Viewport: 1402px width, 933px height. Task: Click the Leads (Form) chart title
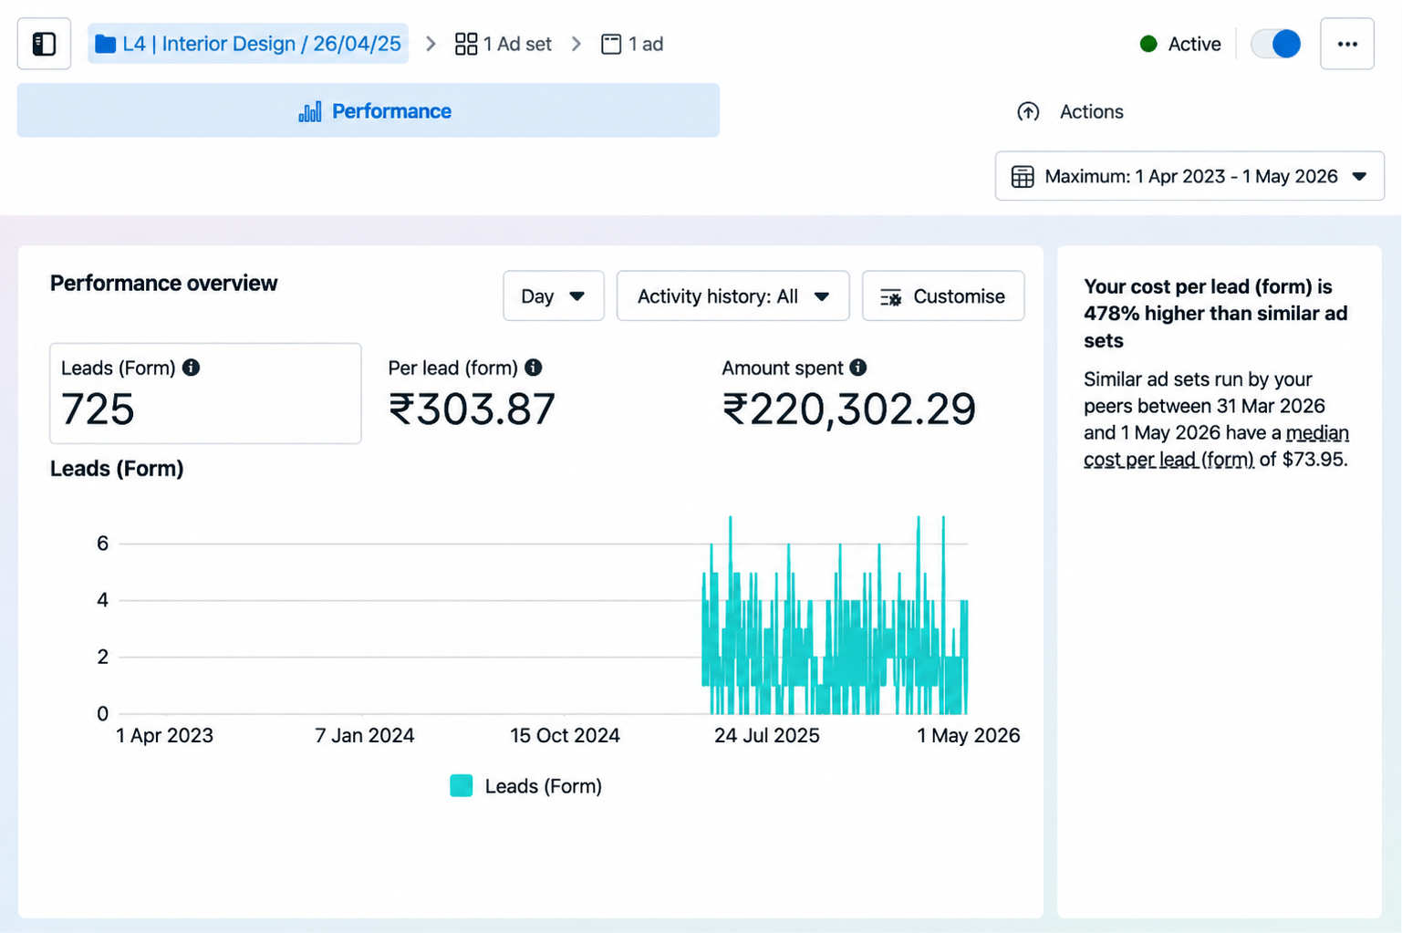pos(117,469)
